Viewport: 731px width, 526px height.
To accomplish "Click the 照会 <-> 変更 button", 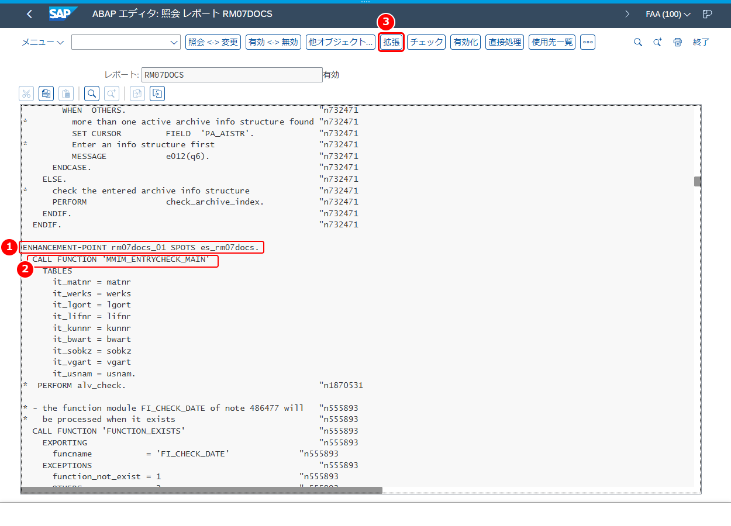I will tap(213, 42).
